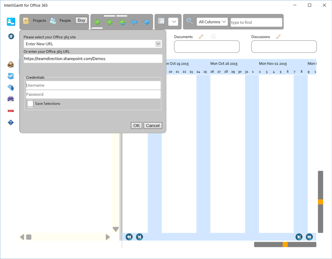Click the download icon next to Documents
This screenshot has height=259, width=332.
click(x=213, y=36)
